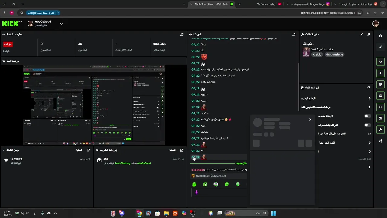Viewport: 387px width, 218px height.
Task: Open the Abo0s3oud channel dropdown arrow
Action: pos(61,24)
